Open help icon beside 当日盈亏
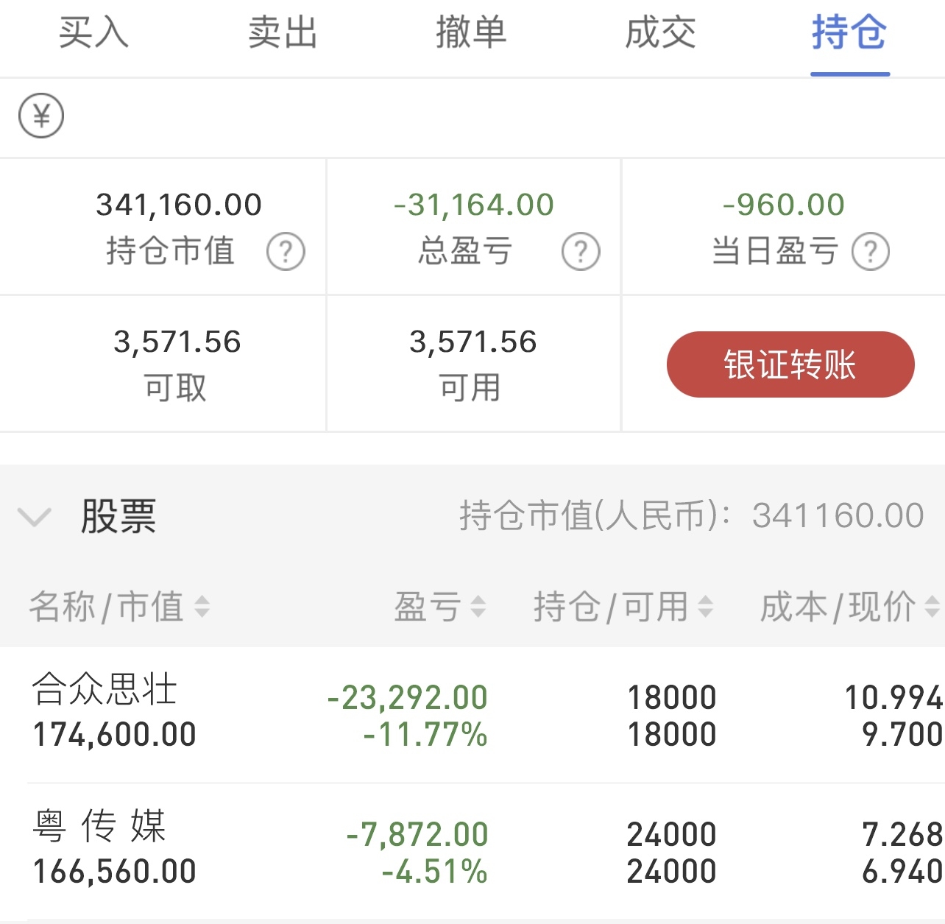Image resolution: width=945 pixels, height=924 pixels. click(x=871, y=251)
